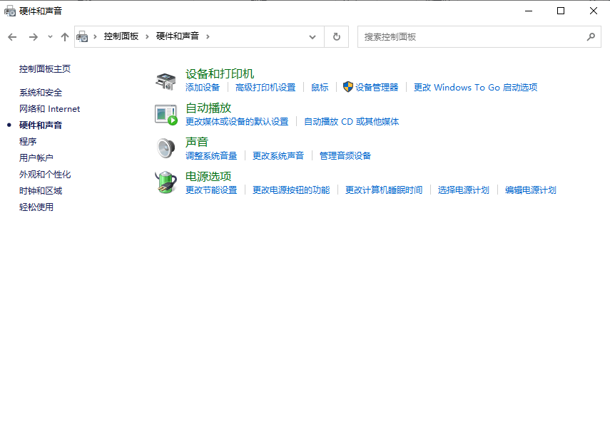Open the 控制面板 breadcrumb chevron

[146, 36]
